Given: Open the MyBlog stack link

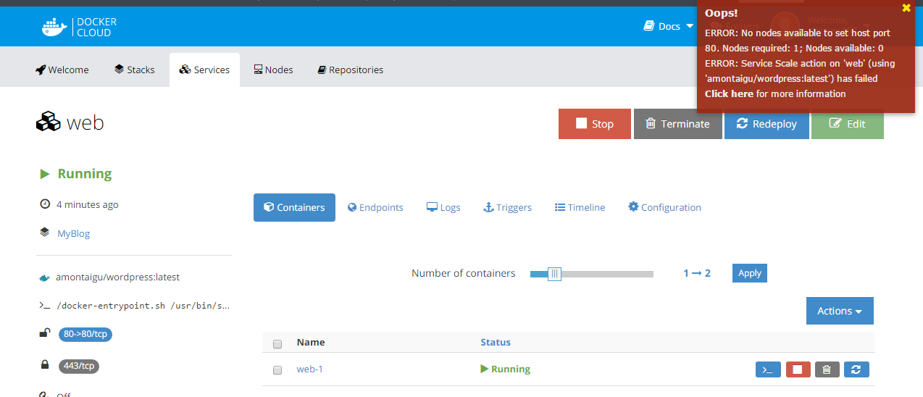Looking at the screenshot, I should 74,233.
